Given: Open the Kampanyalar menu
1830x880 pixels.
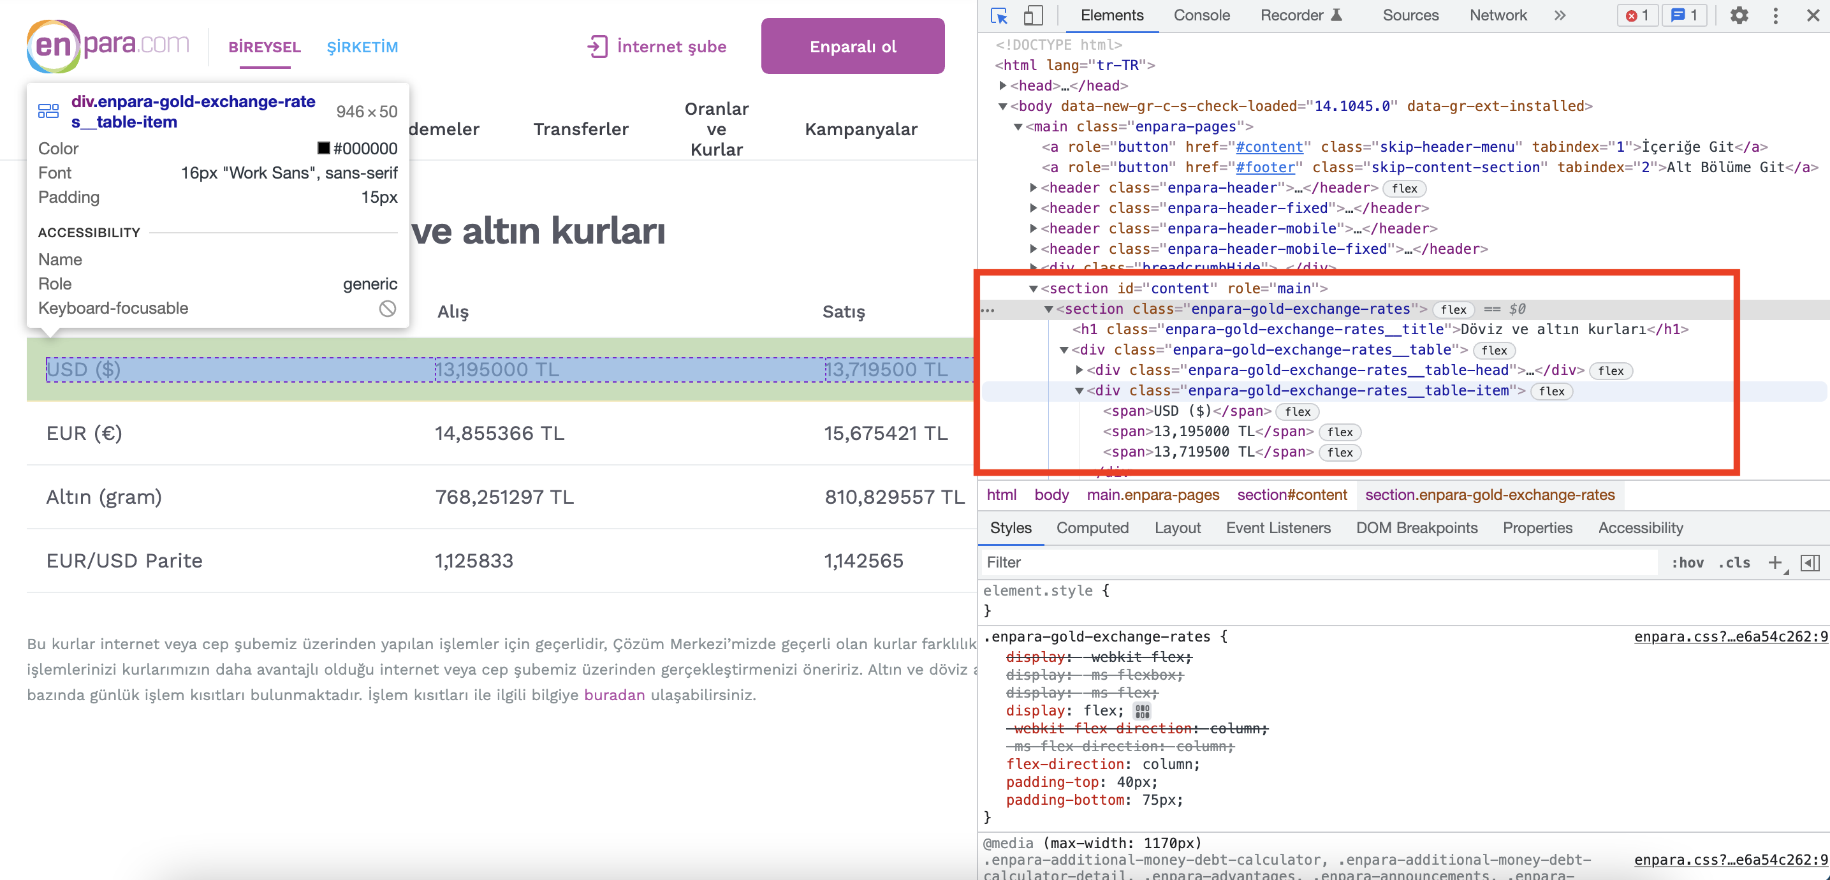Looking at the screenshot, I should [861, 129].
